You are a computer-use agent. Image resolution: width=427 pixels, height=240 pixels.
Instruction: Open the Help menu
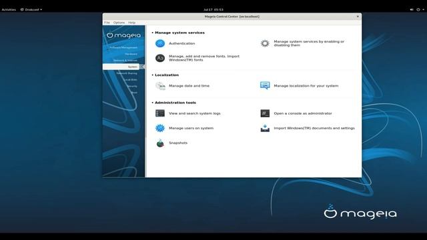pyautogui.click(x=132, y=23)
